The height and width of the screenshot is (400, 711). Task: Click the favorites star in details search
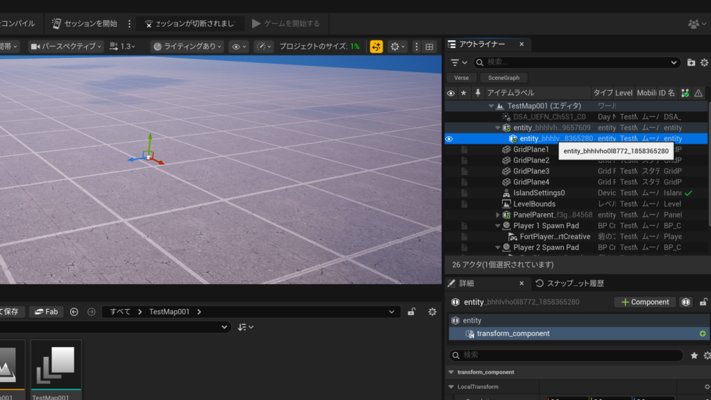[694, 355]
